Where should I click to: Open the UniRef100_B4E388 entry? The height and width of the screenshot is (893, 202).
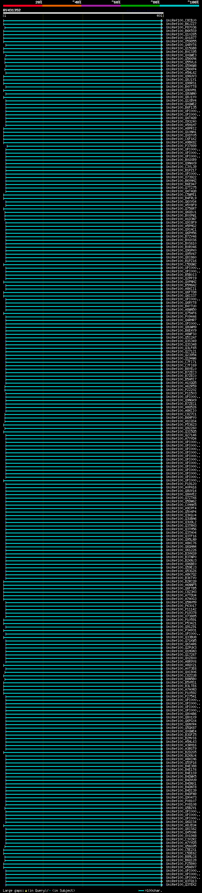click(x=181, y=766)
